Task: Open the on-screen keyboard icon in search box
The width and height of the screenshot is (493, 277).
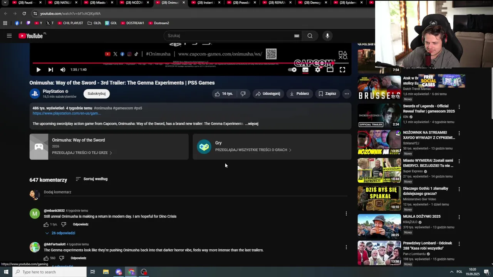Action: pyautogui.click(x=297, y=36)
